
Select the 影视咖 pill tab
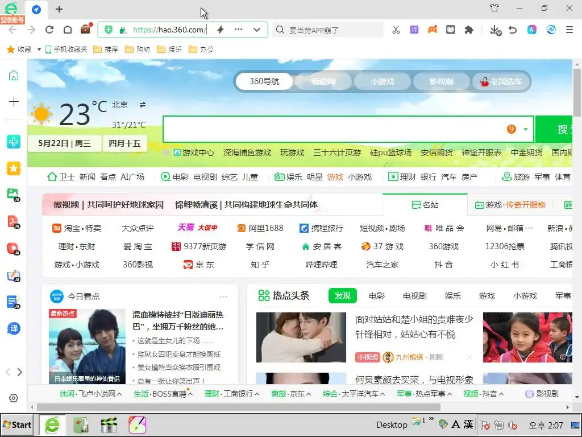tap(441, 81)
